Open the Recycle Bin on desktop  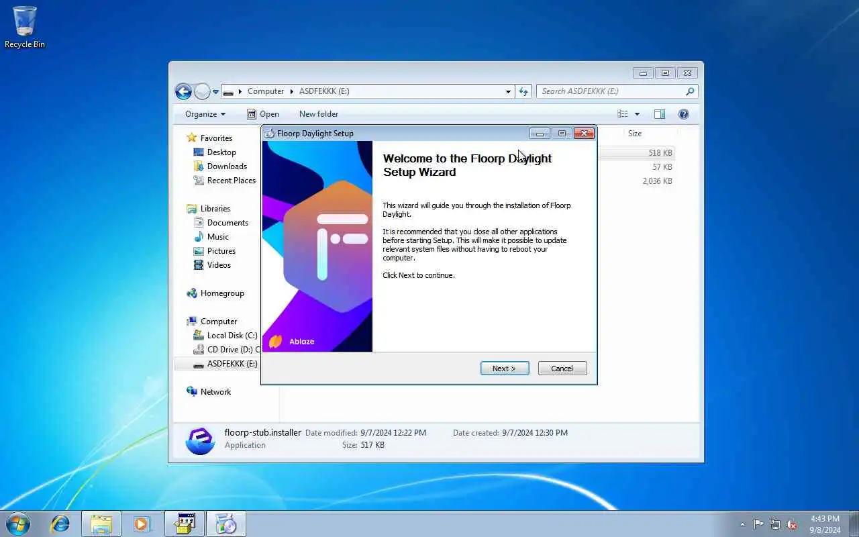pyautogui.click(x=25, y=28)
